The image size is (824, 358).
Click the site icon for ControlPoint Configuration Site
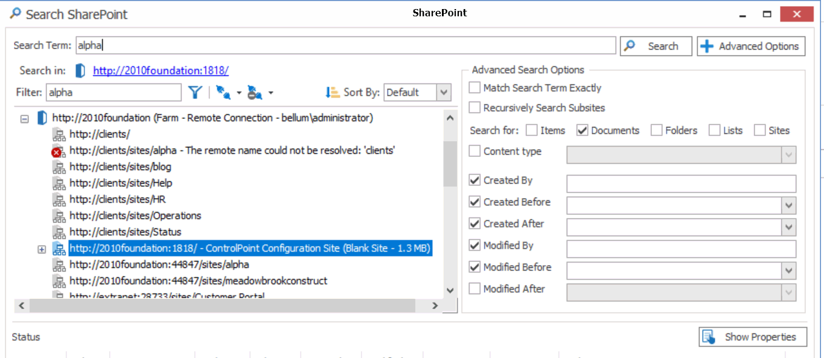(x=59, y=249)
